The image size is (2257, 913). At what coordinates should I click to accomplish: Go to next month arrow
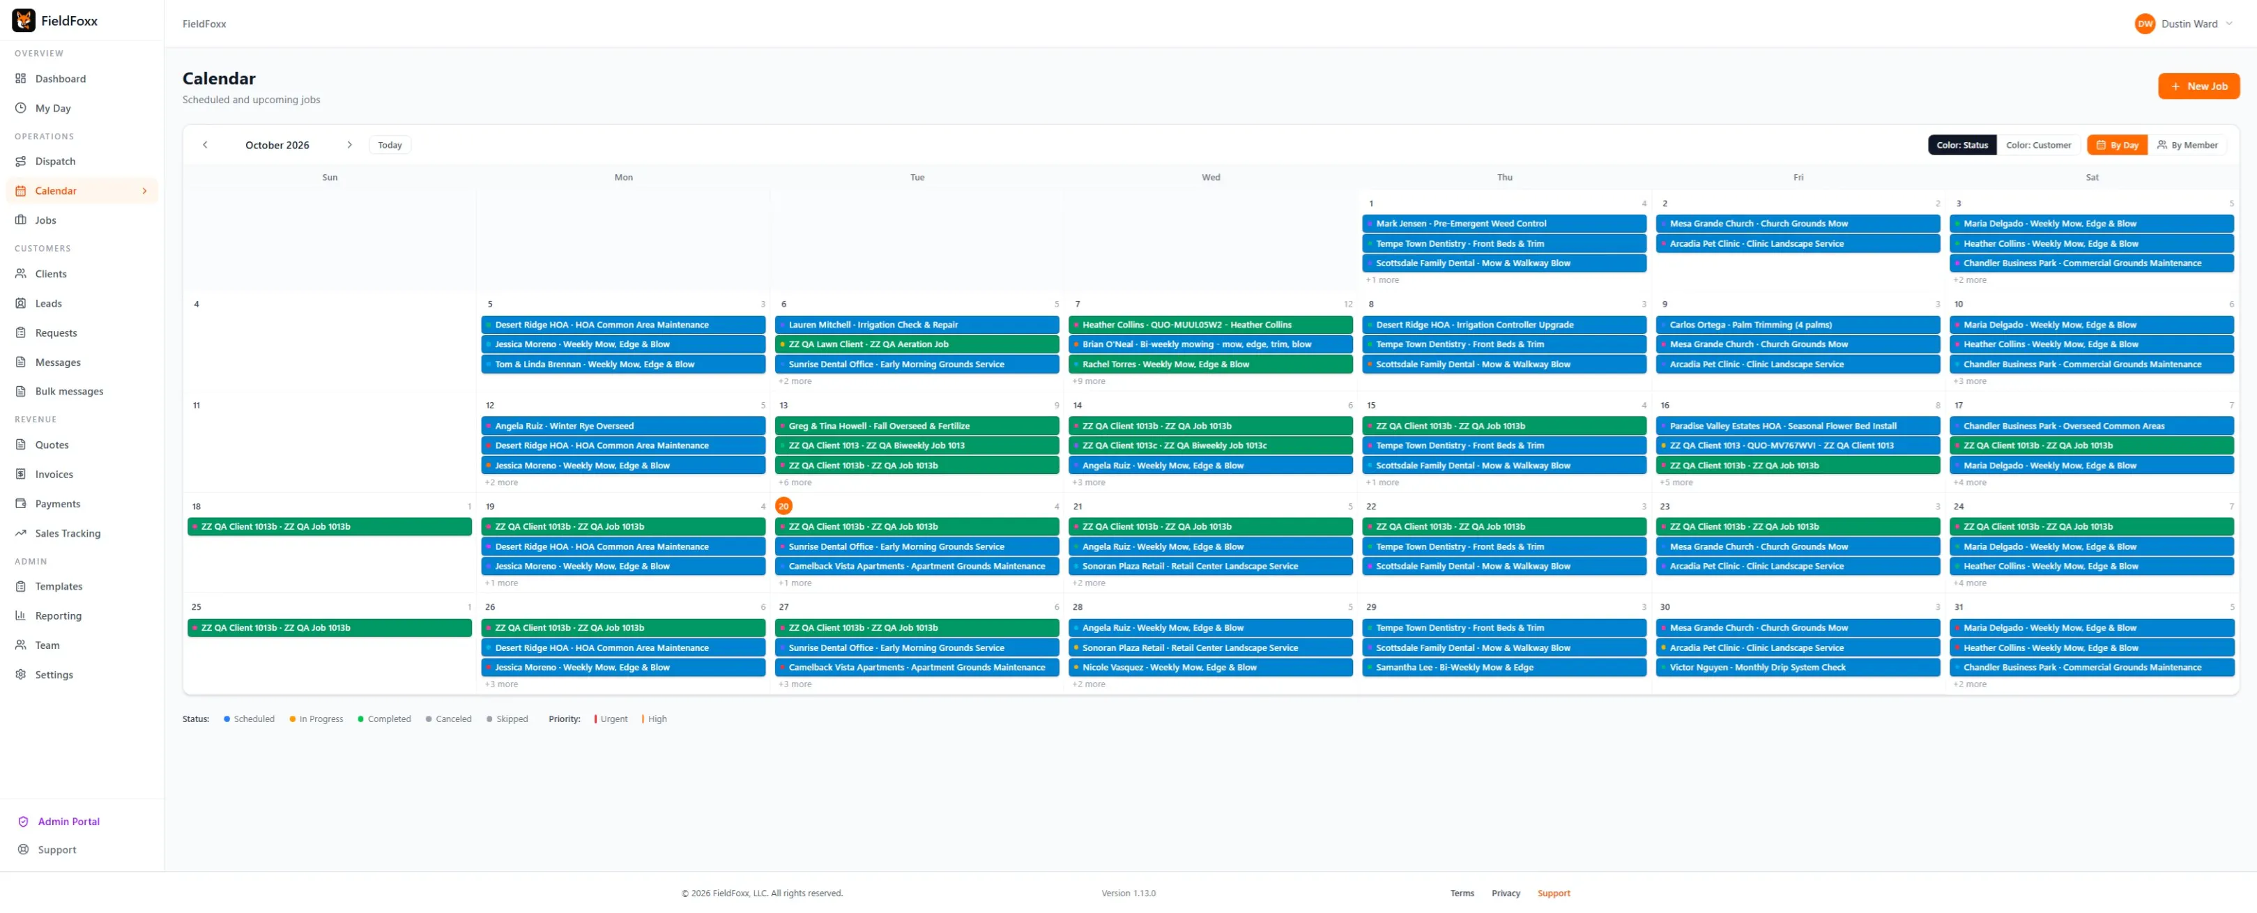click(x=350, y=146)
